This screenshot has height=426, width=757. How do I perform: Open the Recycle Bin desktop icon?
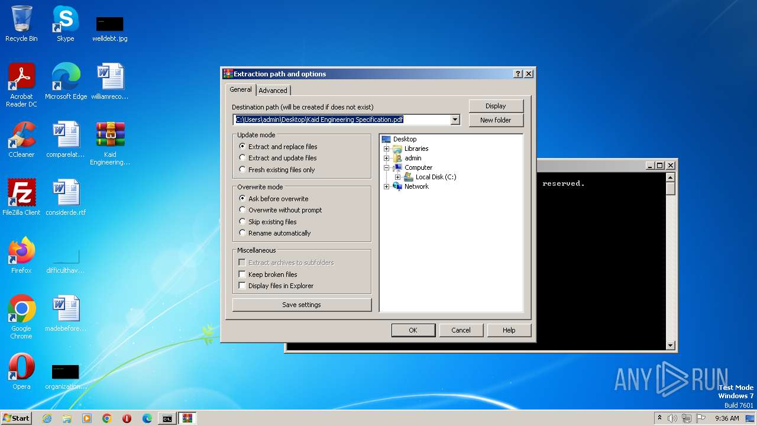pos(21,24)
